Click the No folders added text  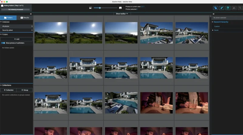coord(8,48)
